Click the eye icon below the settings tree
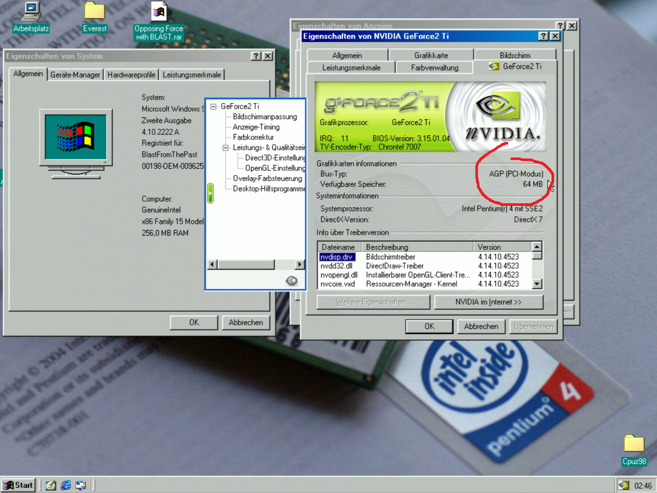This screenshot has height=493, width=657. [x=292, y=281]
